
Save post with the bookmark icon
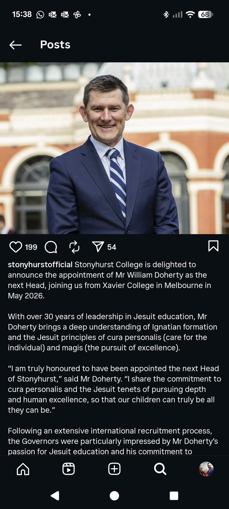tap(213, 246)
